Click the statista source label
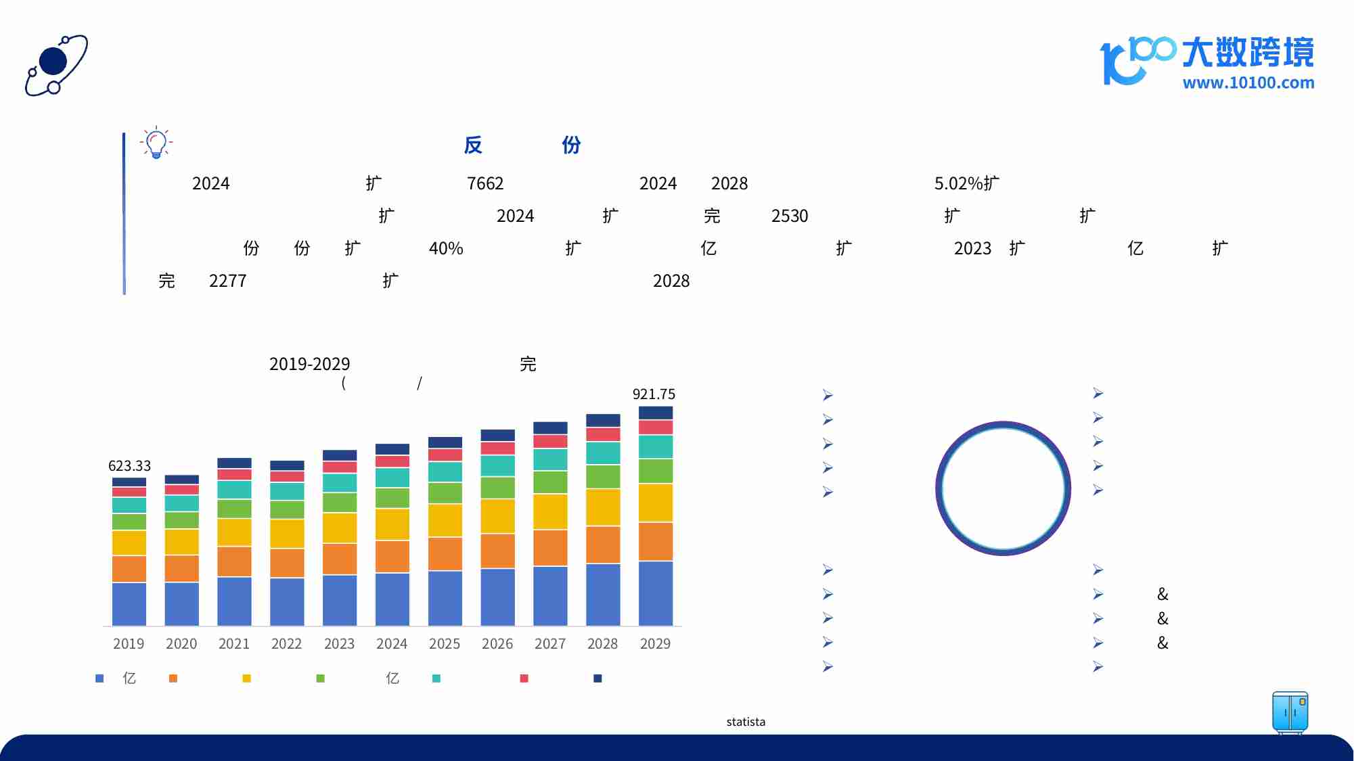This screenshot has height=761, width=1354. click(x=746, y=722)
